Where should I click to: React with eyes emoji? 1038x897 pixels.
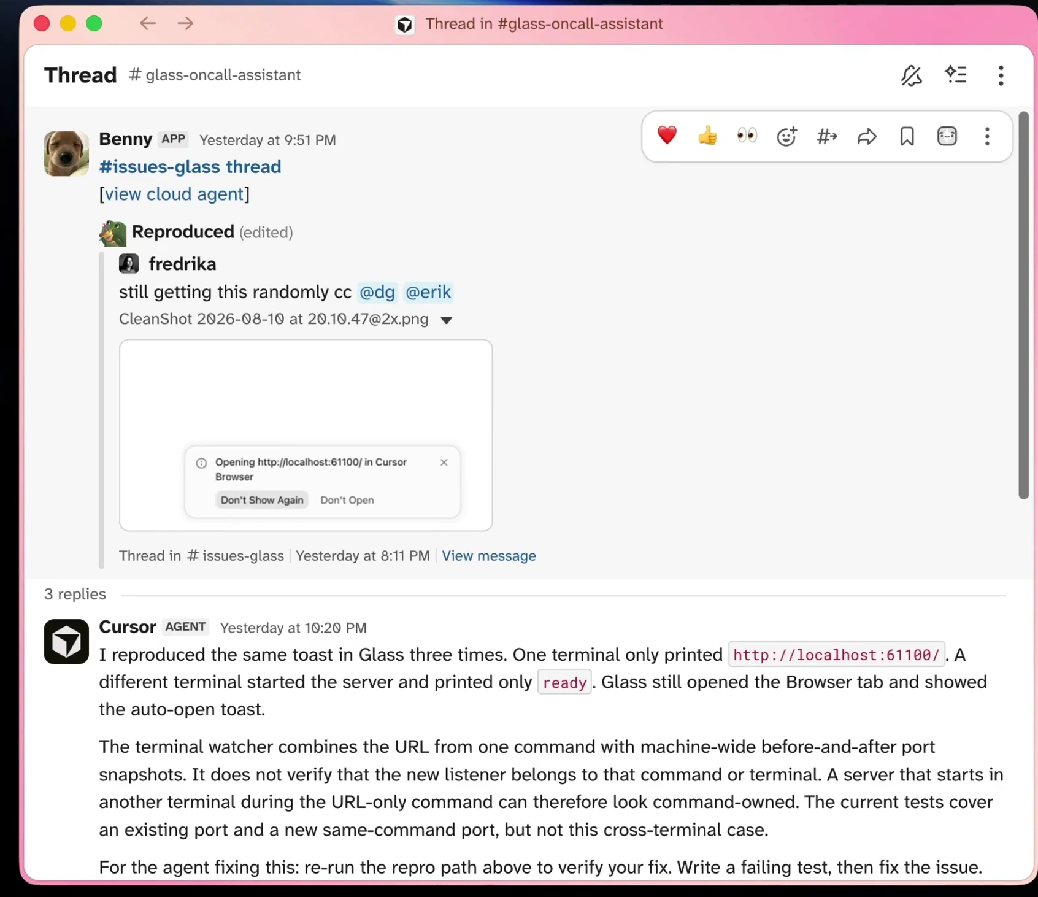coord(747,136)
